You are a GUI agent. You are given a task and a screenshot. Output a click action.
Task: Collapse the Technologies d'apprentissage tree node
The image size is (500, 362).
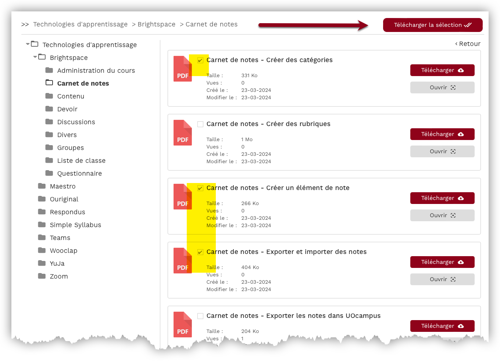click(28, 44)
